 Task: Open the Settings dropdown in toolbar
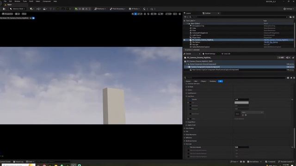coord(289,9)
